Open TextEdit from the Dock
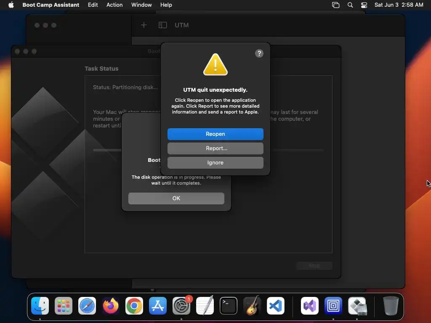 tap(205, 306)
